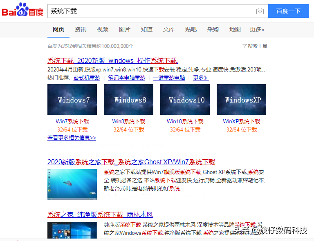Click the 笔记本电脑重装 link
The height and width of the screenshot is (241, 314).
[127, 78]
